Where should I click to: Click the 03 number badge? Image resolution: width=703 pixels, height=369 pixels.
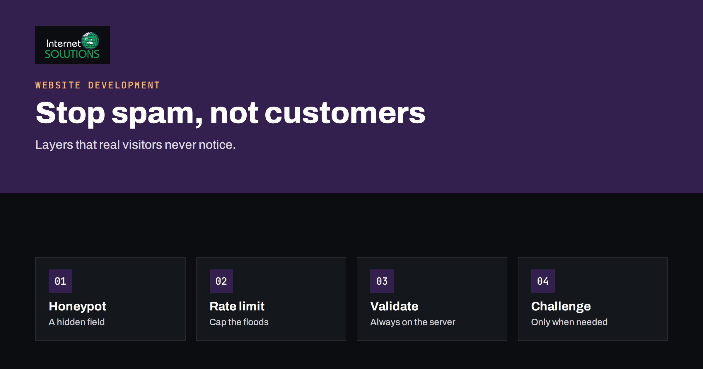382,281
